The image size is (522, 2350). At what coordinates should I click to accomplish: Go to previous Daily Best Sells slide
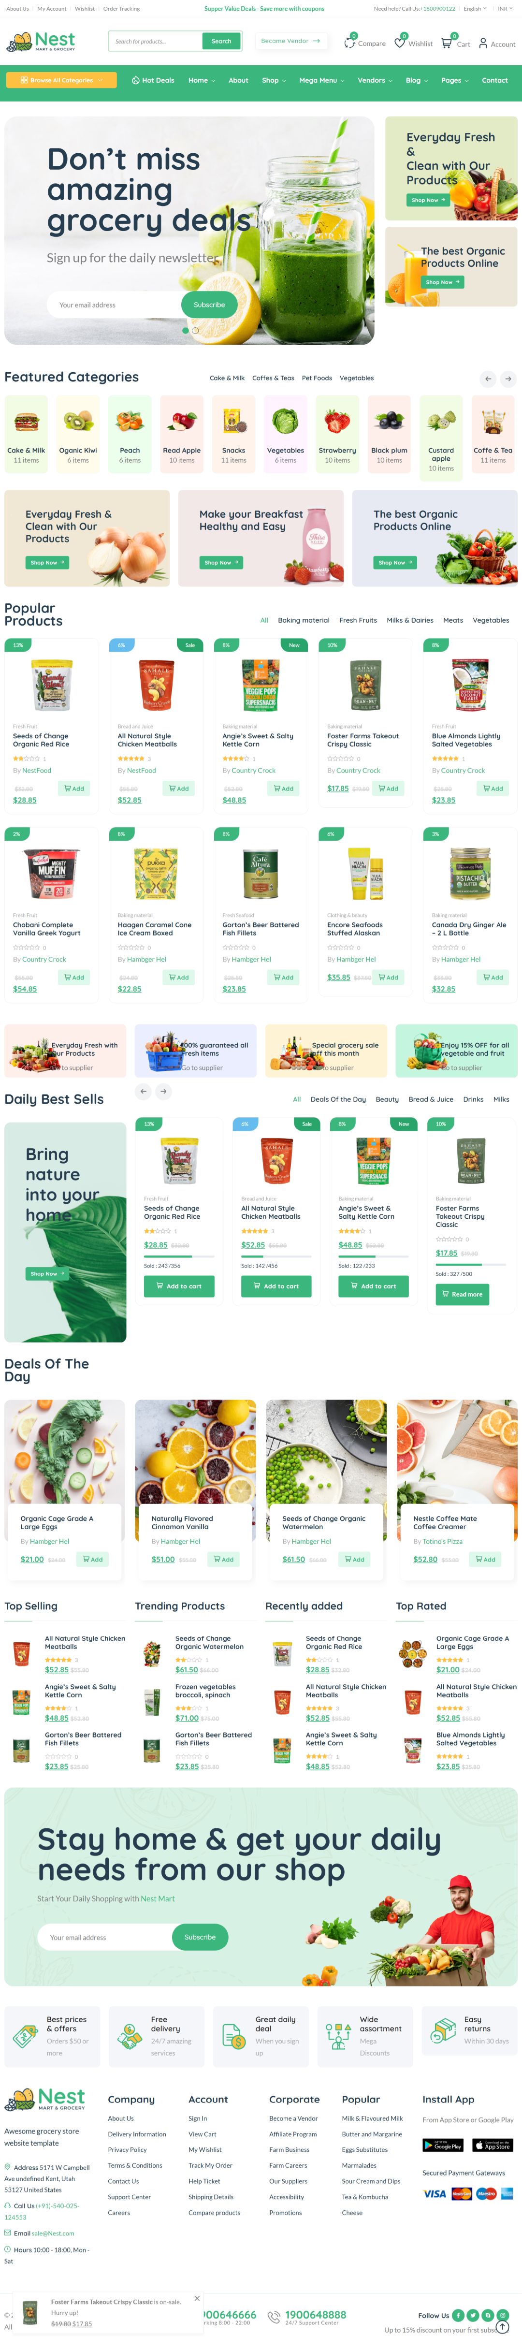143,1090
